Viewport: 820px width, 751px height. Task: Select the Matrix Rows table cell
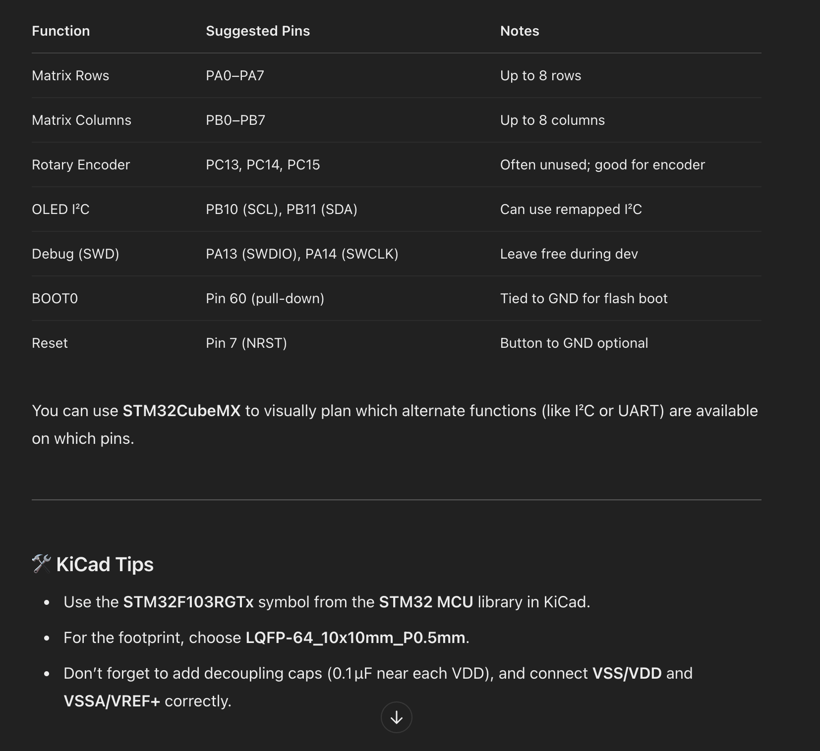pos(70,75)
